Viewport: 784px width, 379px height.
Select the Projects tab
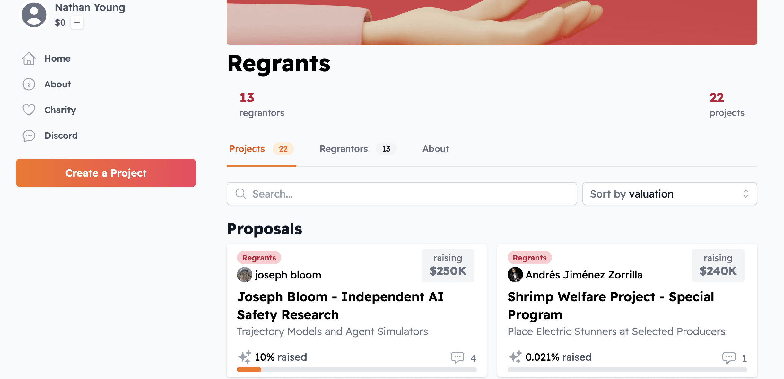click(247, 149)
